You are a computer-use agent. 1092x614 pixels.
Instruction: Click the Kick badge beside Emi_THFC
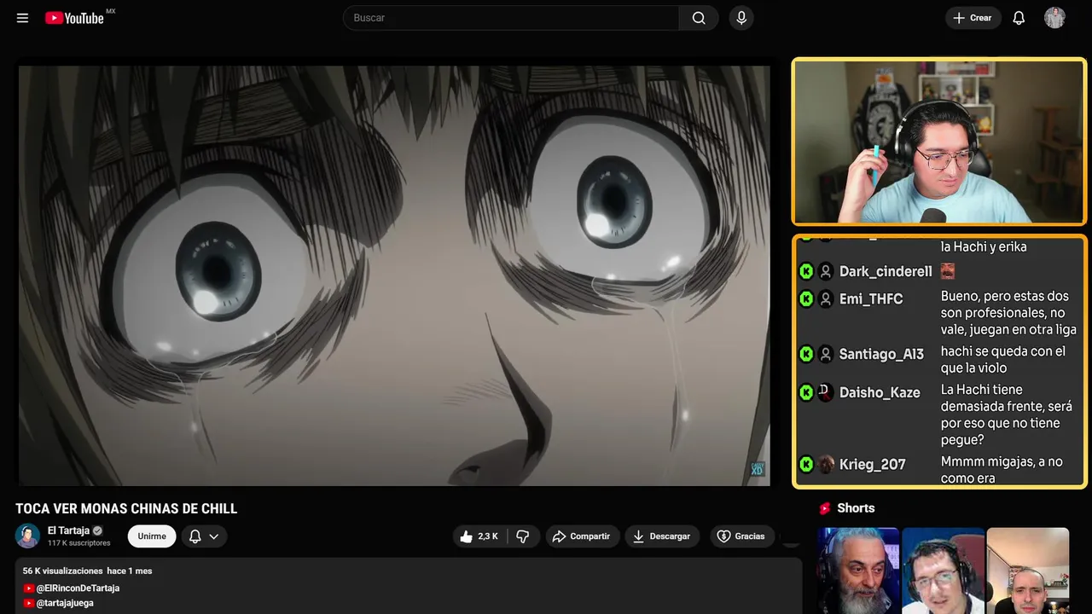[806, 298]
